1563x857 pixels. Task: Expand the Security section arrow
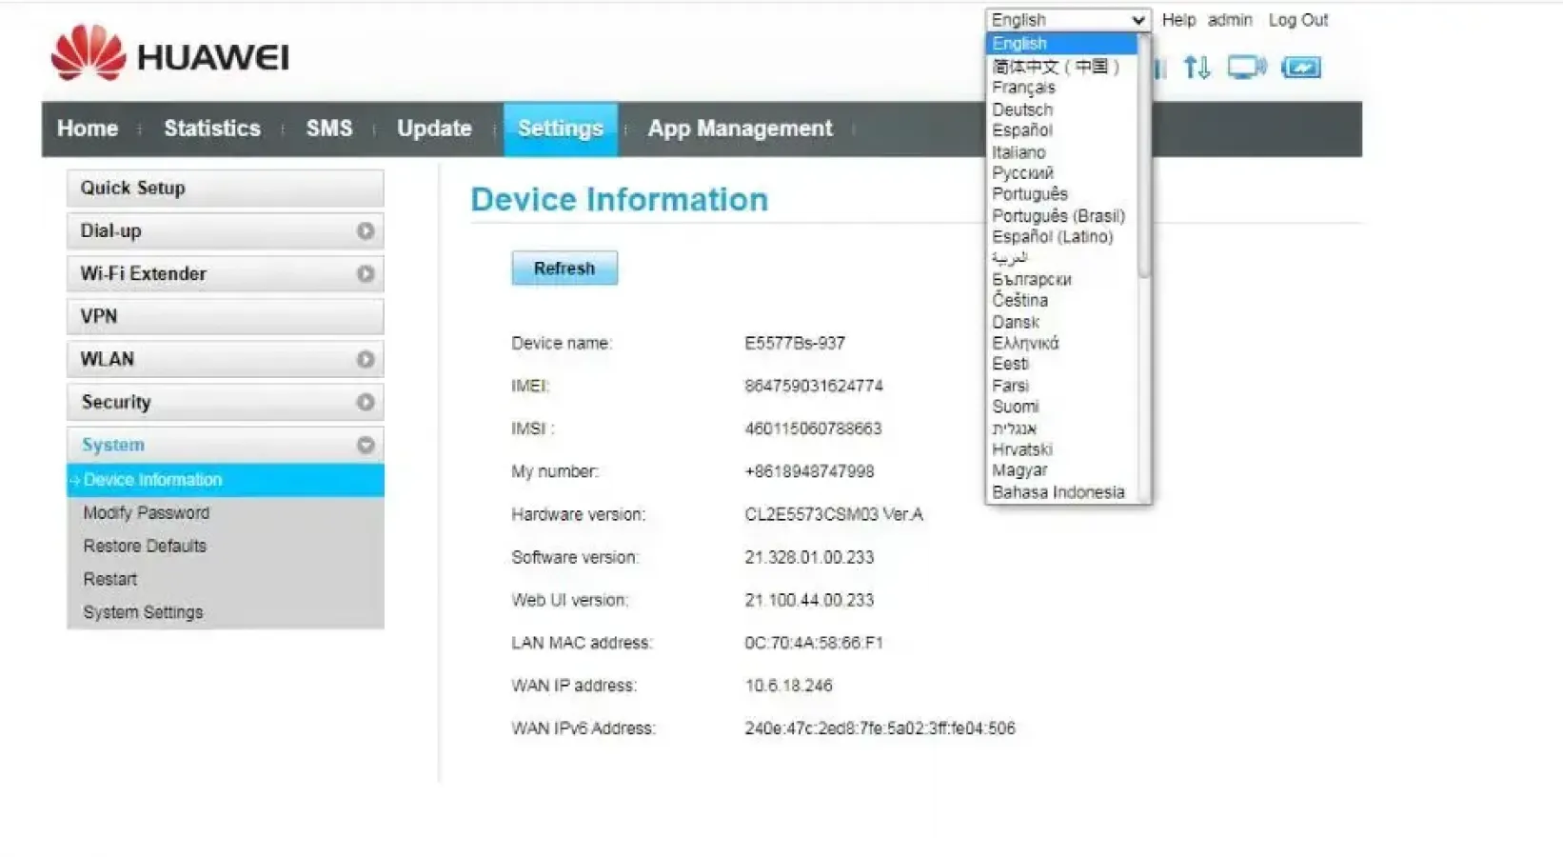[365, 403]
